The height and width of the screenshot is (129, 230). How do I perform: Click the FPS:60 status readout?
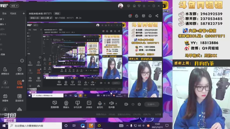point(112,114)
